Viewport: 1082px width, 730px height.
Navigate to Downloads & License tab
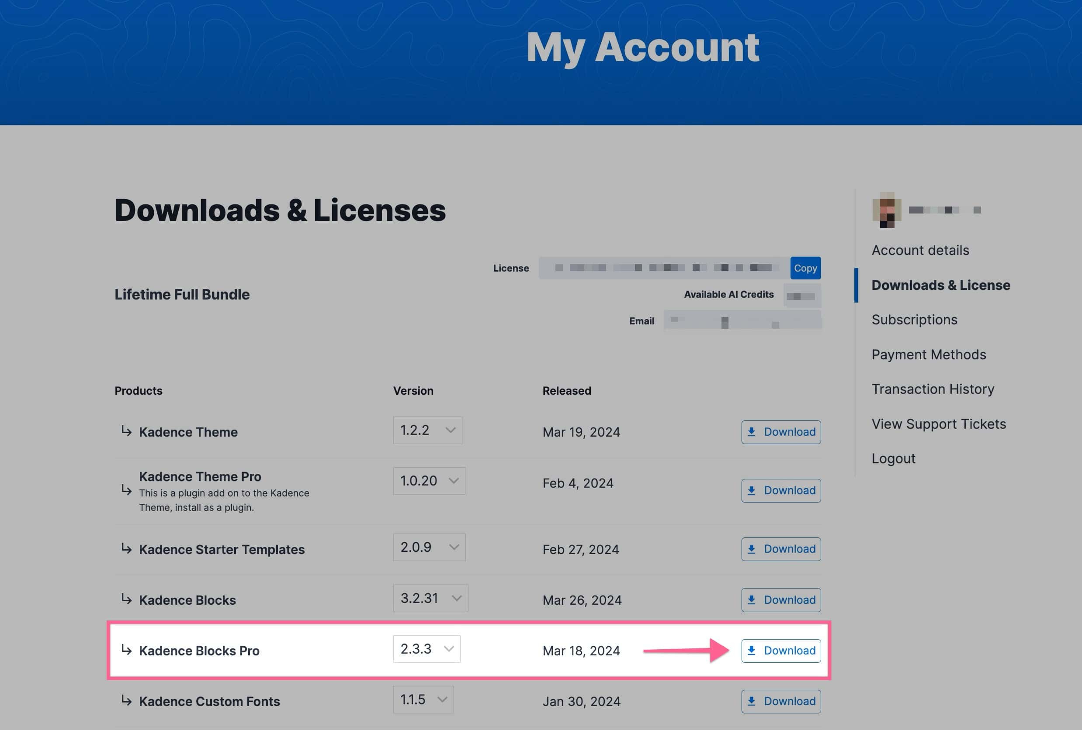tap(941, 284)
